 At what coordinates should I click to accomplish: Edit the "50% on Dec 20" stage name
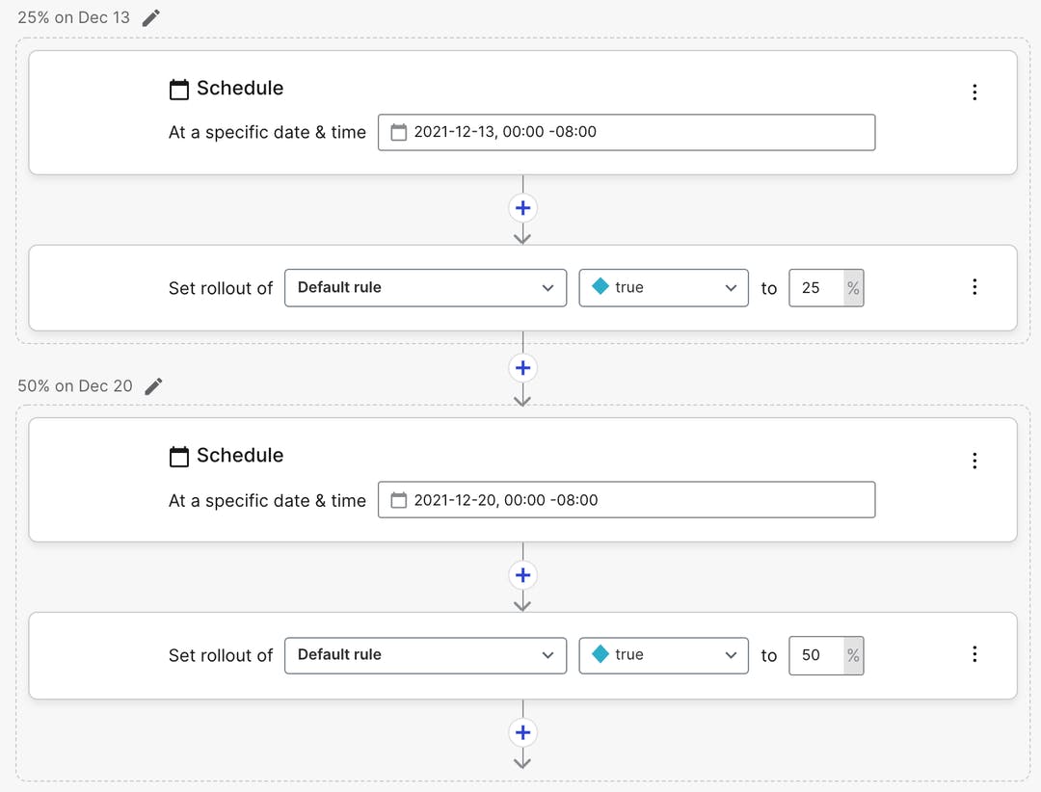coord(153,385)
